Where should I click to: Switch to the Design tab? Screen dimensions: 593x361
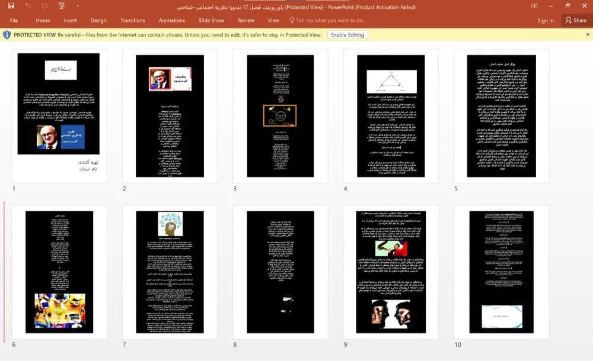pyautogui.click(x=98, y=20)
